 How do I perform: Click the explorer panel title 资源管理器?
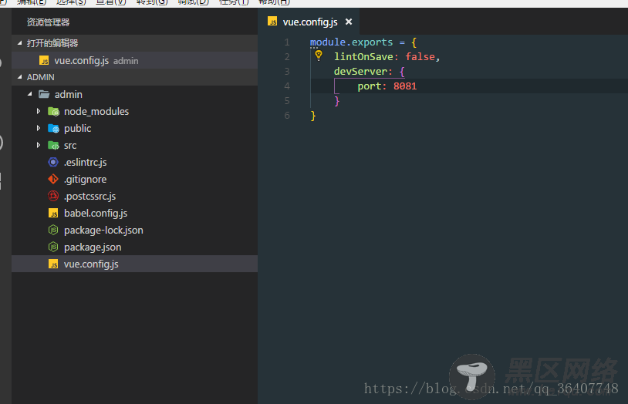[48, 22]
